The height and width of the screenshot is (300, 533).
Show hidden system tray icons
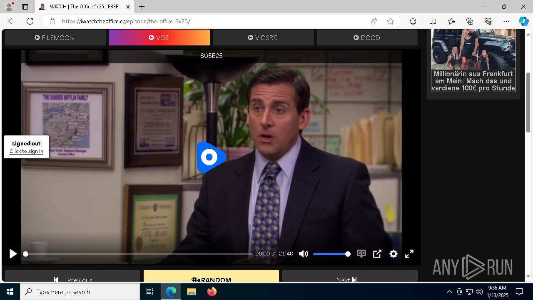449,292
